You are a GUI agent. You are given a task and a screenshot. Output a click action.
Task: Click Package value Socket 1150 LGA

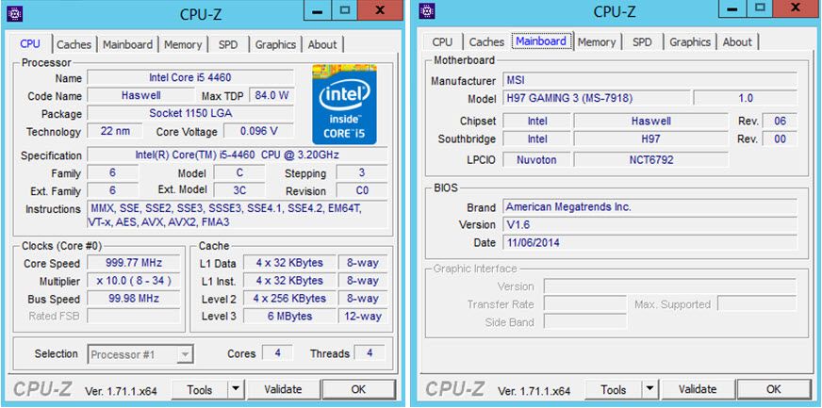point(189,113)
